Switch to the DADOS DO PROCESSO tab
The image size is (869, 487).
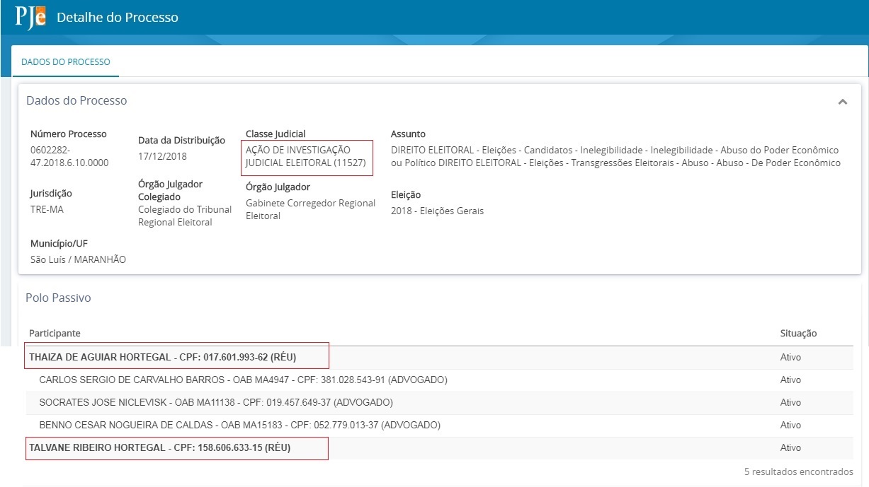click(x=66, y=62)
